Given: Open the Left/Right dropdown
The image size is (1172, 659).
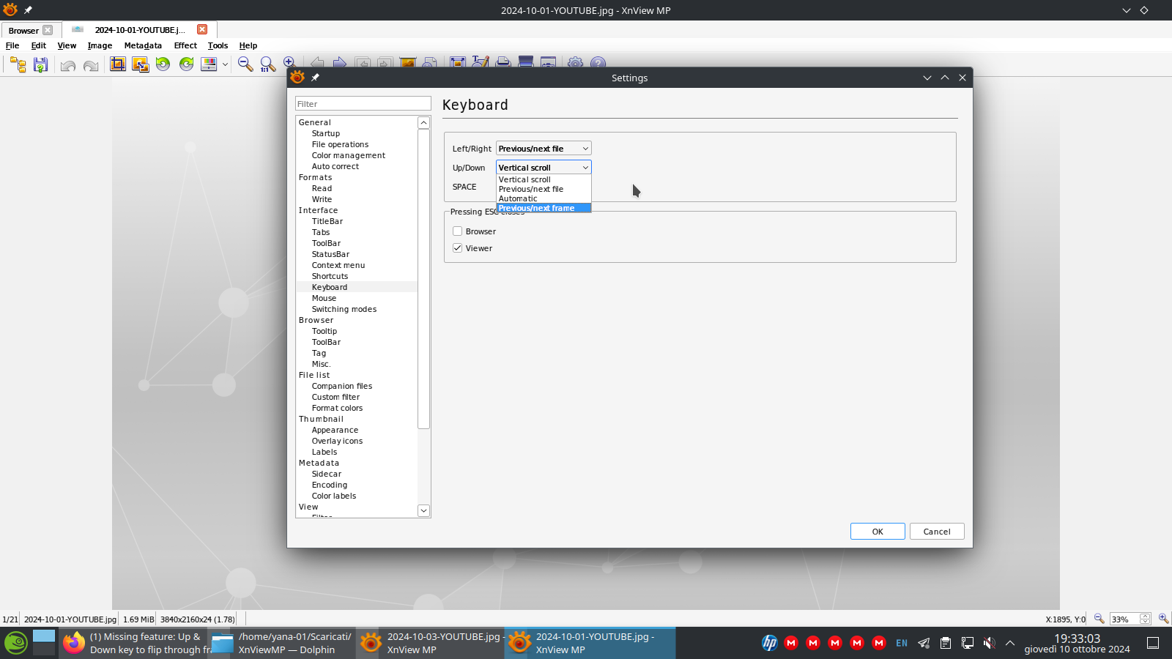Looking at the screenshot, I should click(x=543, y=149).
